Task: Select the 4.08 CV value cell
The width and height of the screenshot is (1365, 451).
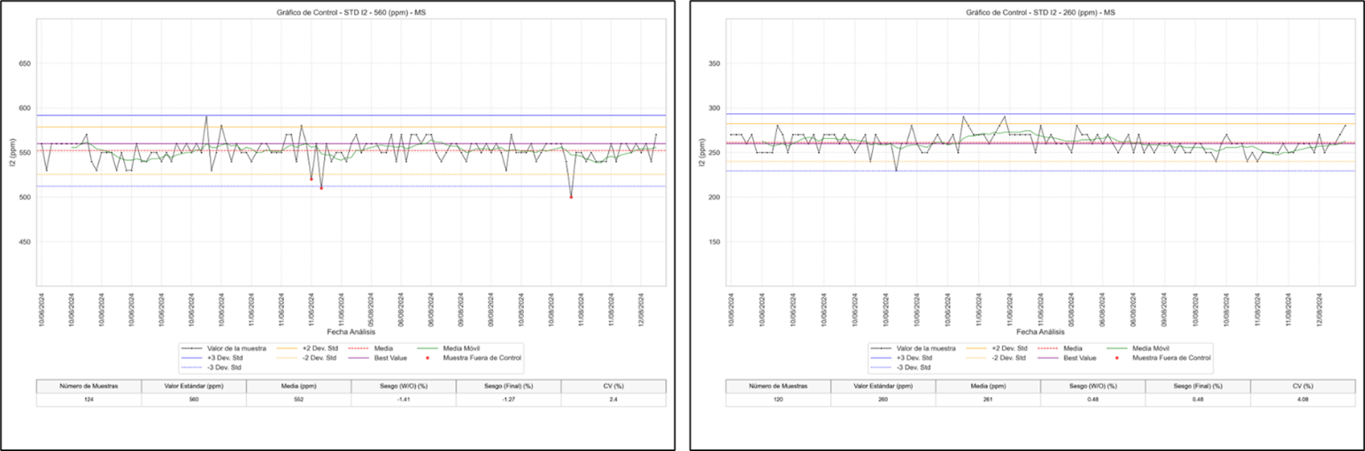Action: 1302,400
